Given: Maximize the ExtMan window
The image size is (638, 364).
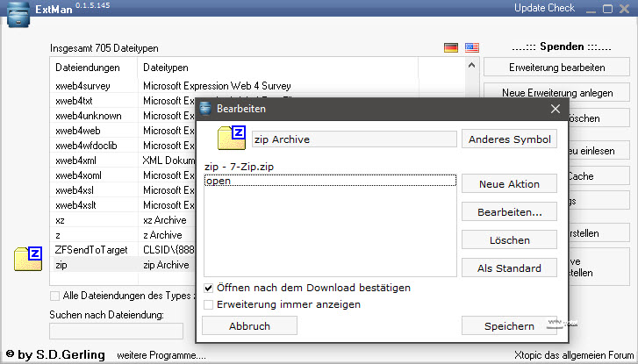Looking at the screenshot, I should coord(607,9).
